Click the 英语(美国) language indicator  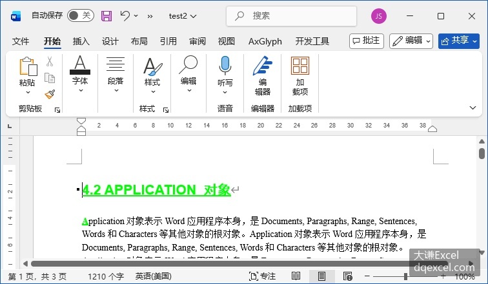coord(154,276)
